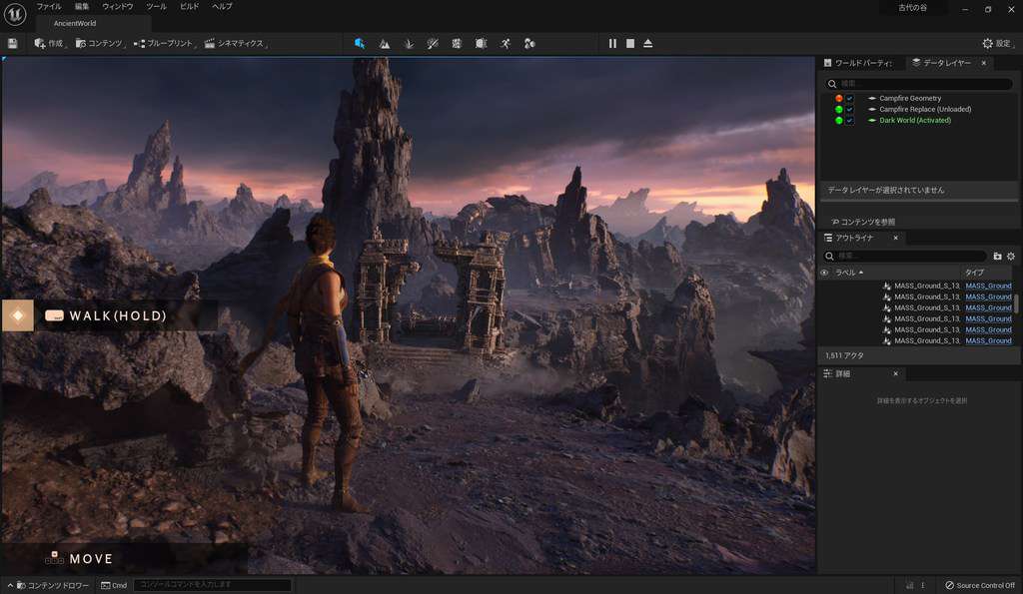This screenshot has width=1023, height=594.
Task: Choose the Animation mode running figure icon
Action: click(506, 44)
